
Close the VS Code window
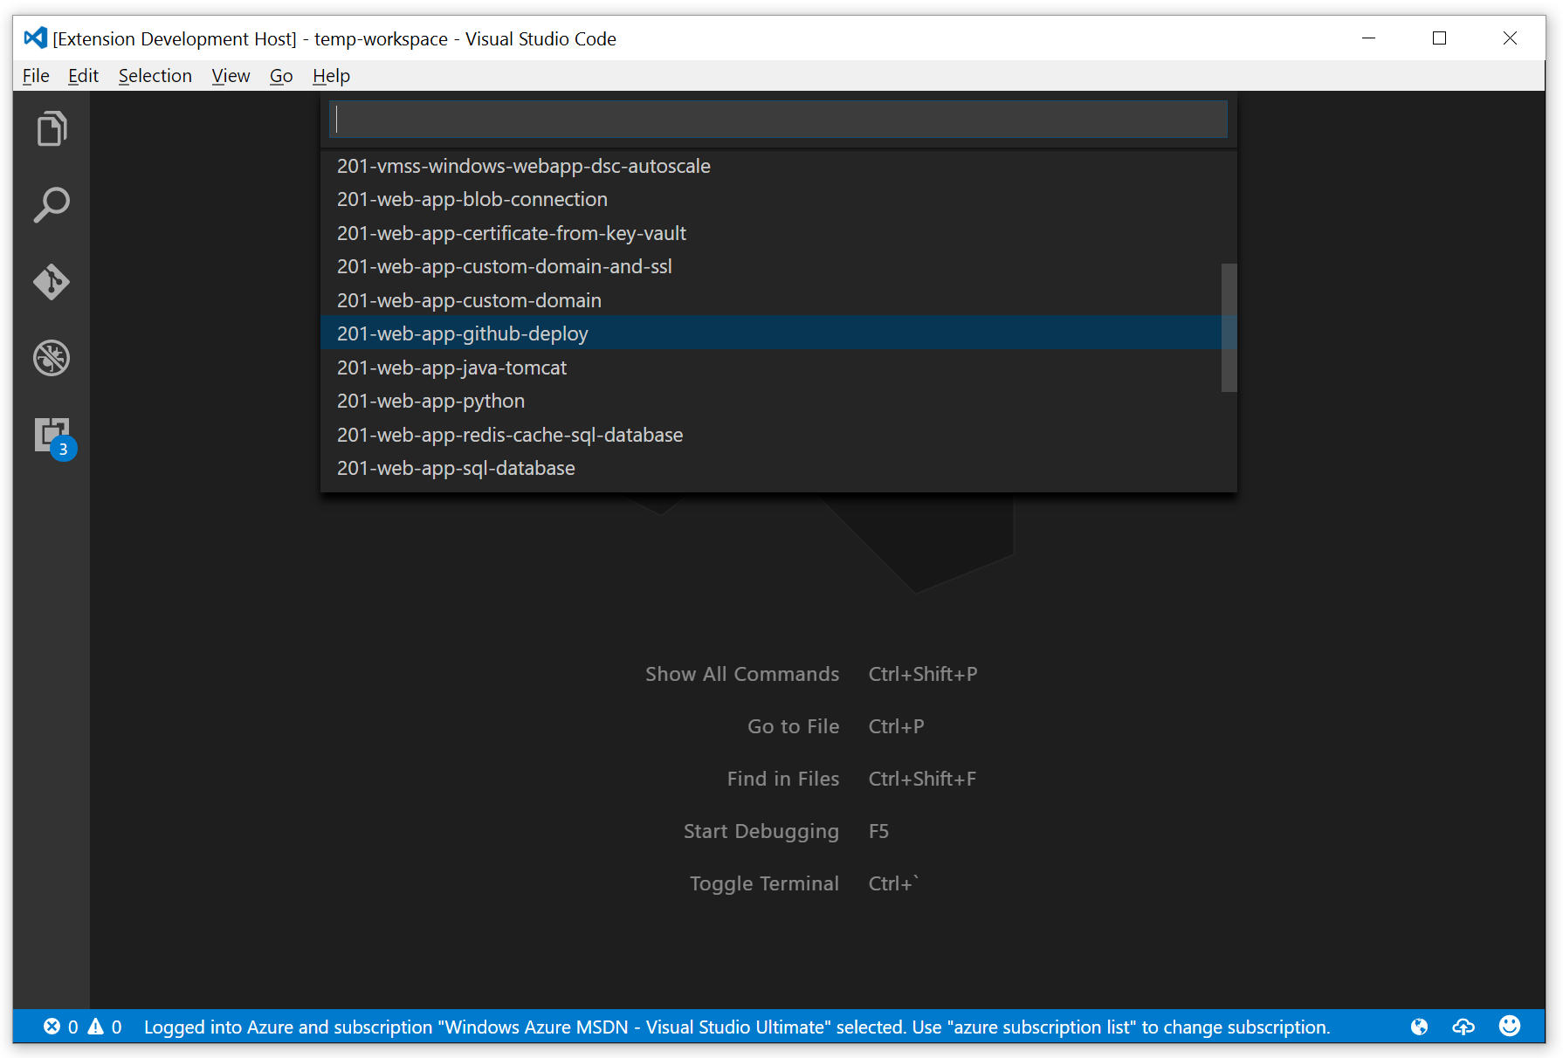[1510, 38]
